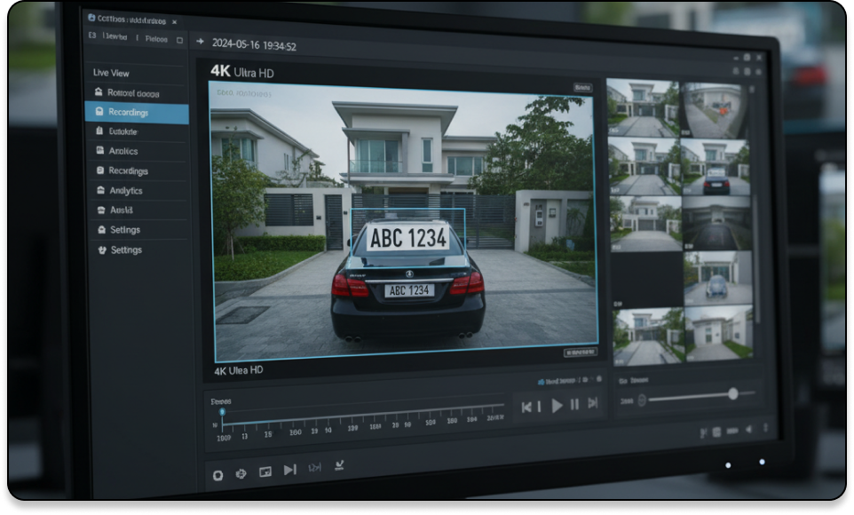Viewport: 854px width, 515px height.
Task: Click the crosshair target icon in bottom toolbar
Action: [241, 474]
